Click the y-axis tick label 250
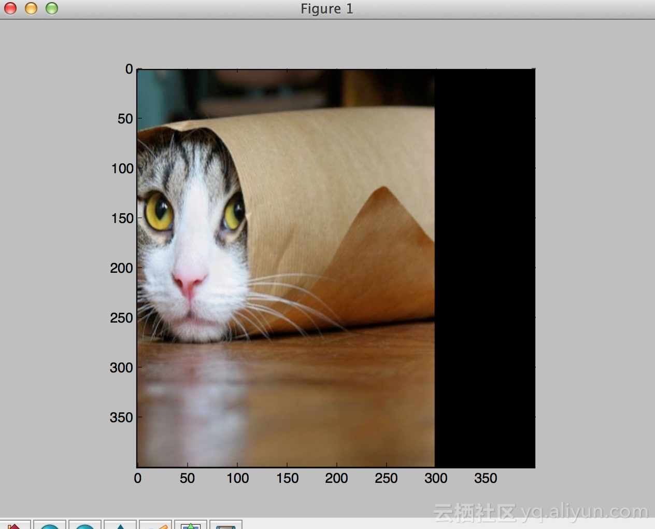Viewport: 655px width, 529px height. coord(122,318)
